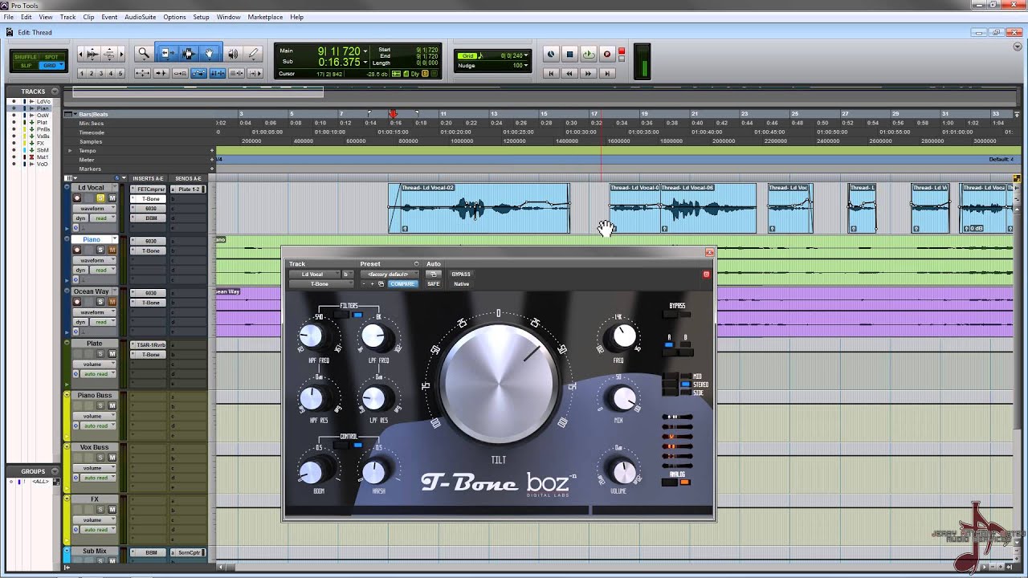The height and width of the screenshot is (578, 1028).
Task: Close the T-Bone plugin window
Action: point(709,252)
